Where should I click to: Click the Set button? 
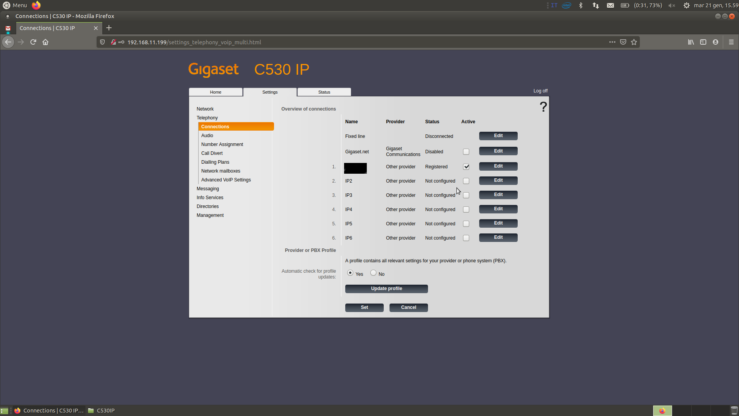[x=364, y=307]
